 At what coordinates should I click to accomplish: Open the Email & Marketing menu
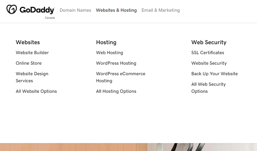(x=161, y=10)
